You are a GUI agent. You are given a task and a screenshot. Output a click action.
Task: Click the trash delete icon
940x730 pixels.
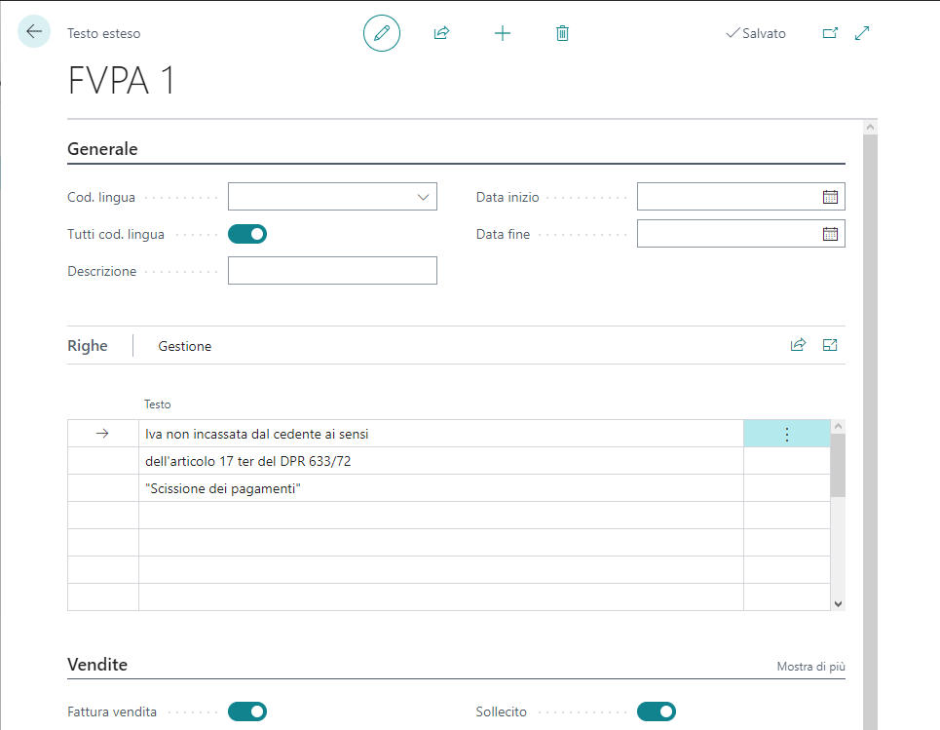(562, 33)
